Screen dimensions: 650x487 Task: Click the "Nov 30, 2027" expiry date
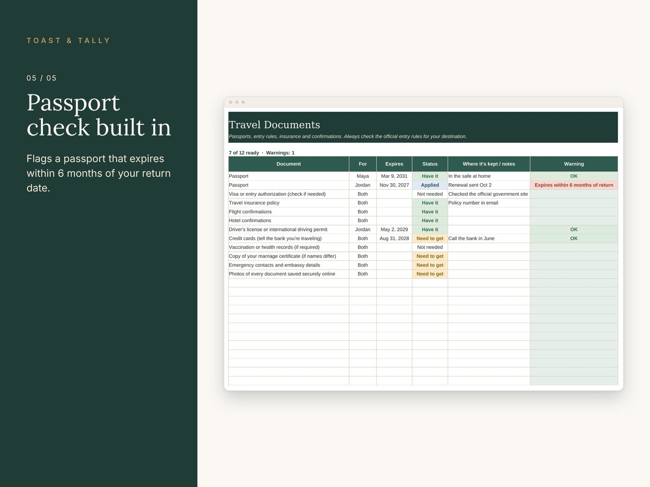coord(394,185)
